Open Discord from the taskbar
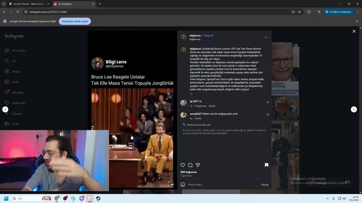This screenshot has height=203, width=362. click(x=82, y=198)
